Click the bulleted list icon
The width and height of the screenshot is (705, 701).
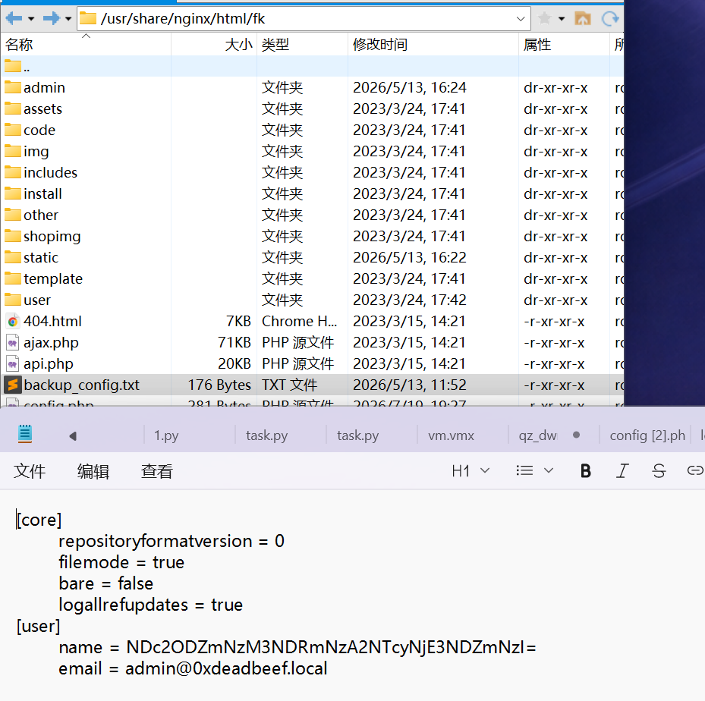(524, 471)
